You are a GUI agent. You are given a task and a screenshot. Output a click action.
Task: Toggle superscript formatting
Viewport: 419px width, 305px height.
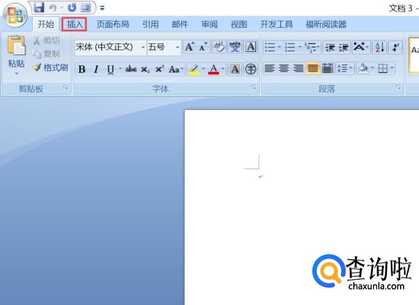(160, 69)
